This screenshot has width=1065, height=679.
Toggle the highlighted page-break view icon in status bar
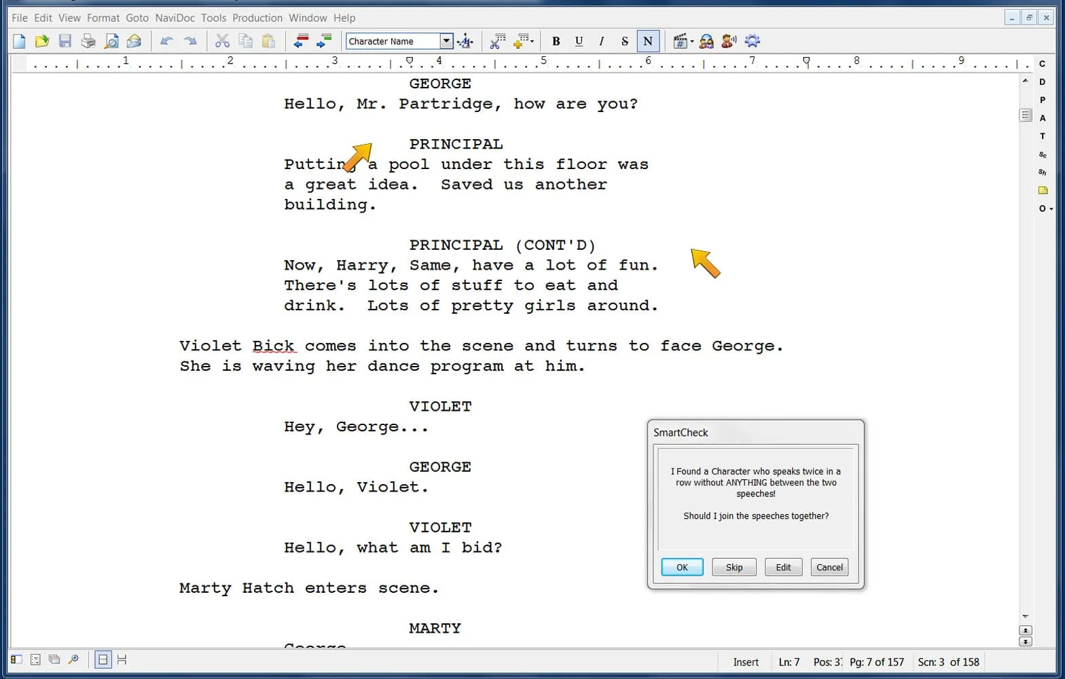coord(103,659)
